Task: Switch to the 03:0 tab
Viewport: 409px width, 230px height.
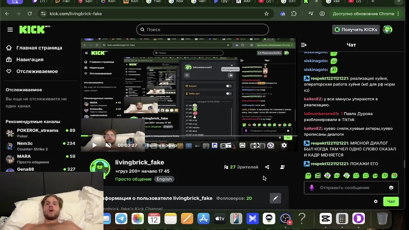Action: 289,2
